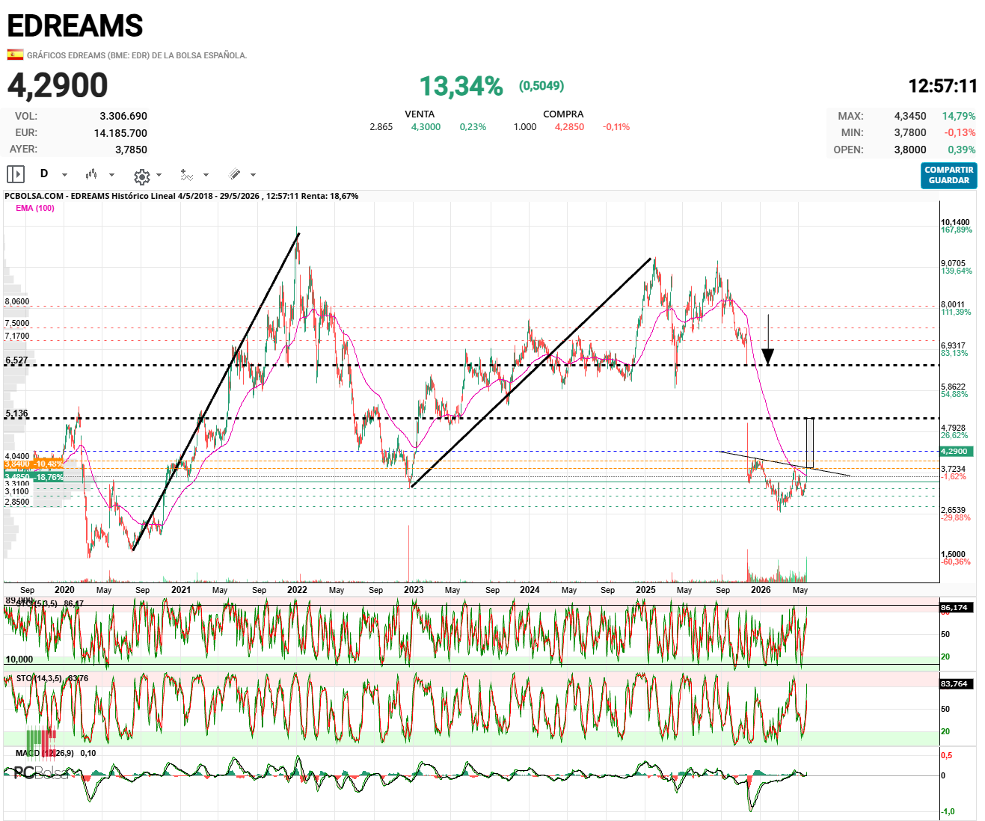
Task: Click the STO(5,3,5) indicator label
Action: 49,603
